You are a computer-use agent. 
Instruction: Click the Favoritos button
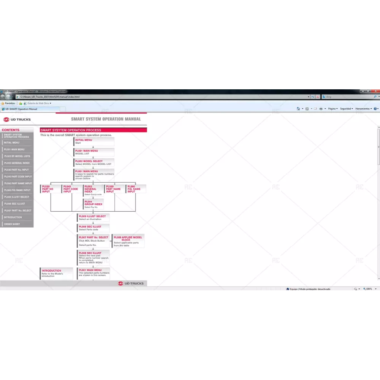coord(8,103)
